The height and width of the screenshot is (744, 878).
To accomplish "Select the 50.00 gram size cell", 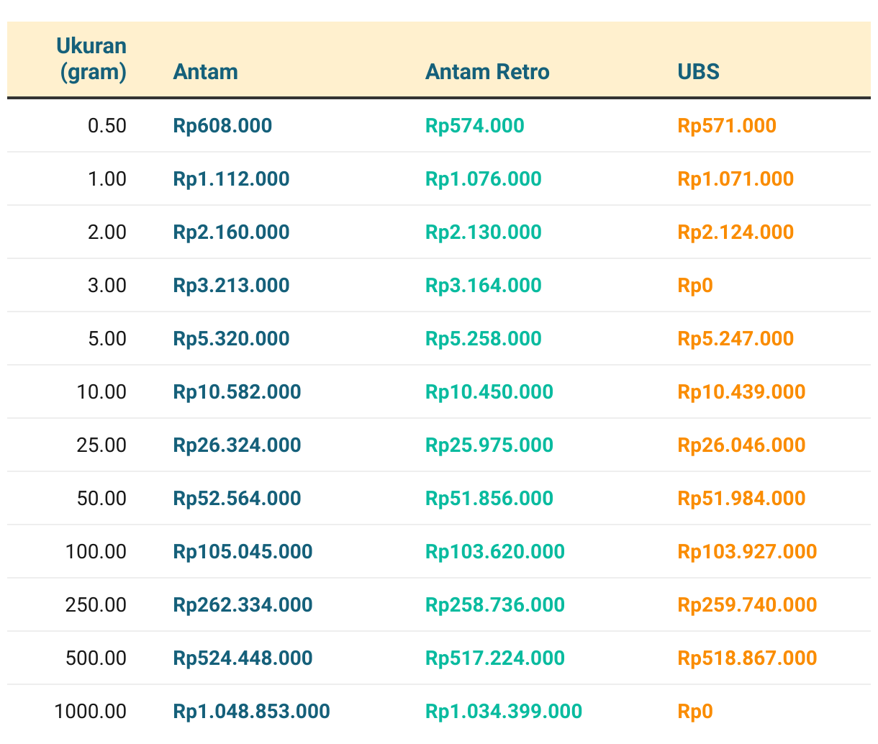I will (x=101, y=499).
